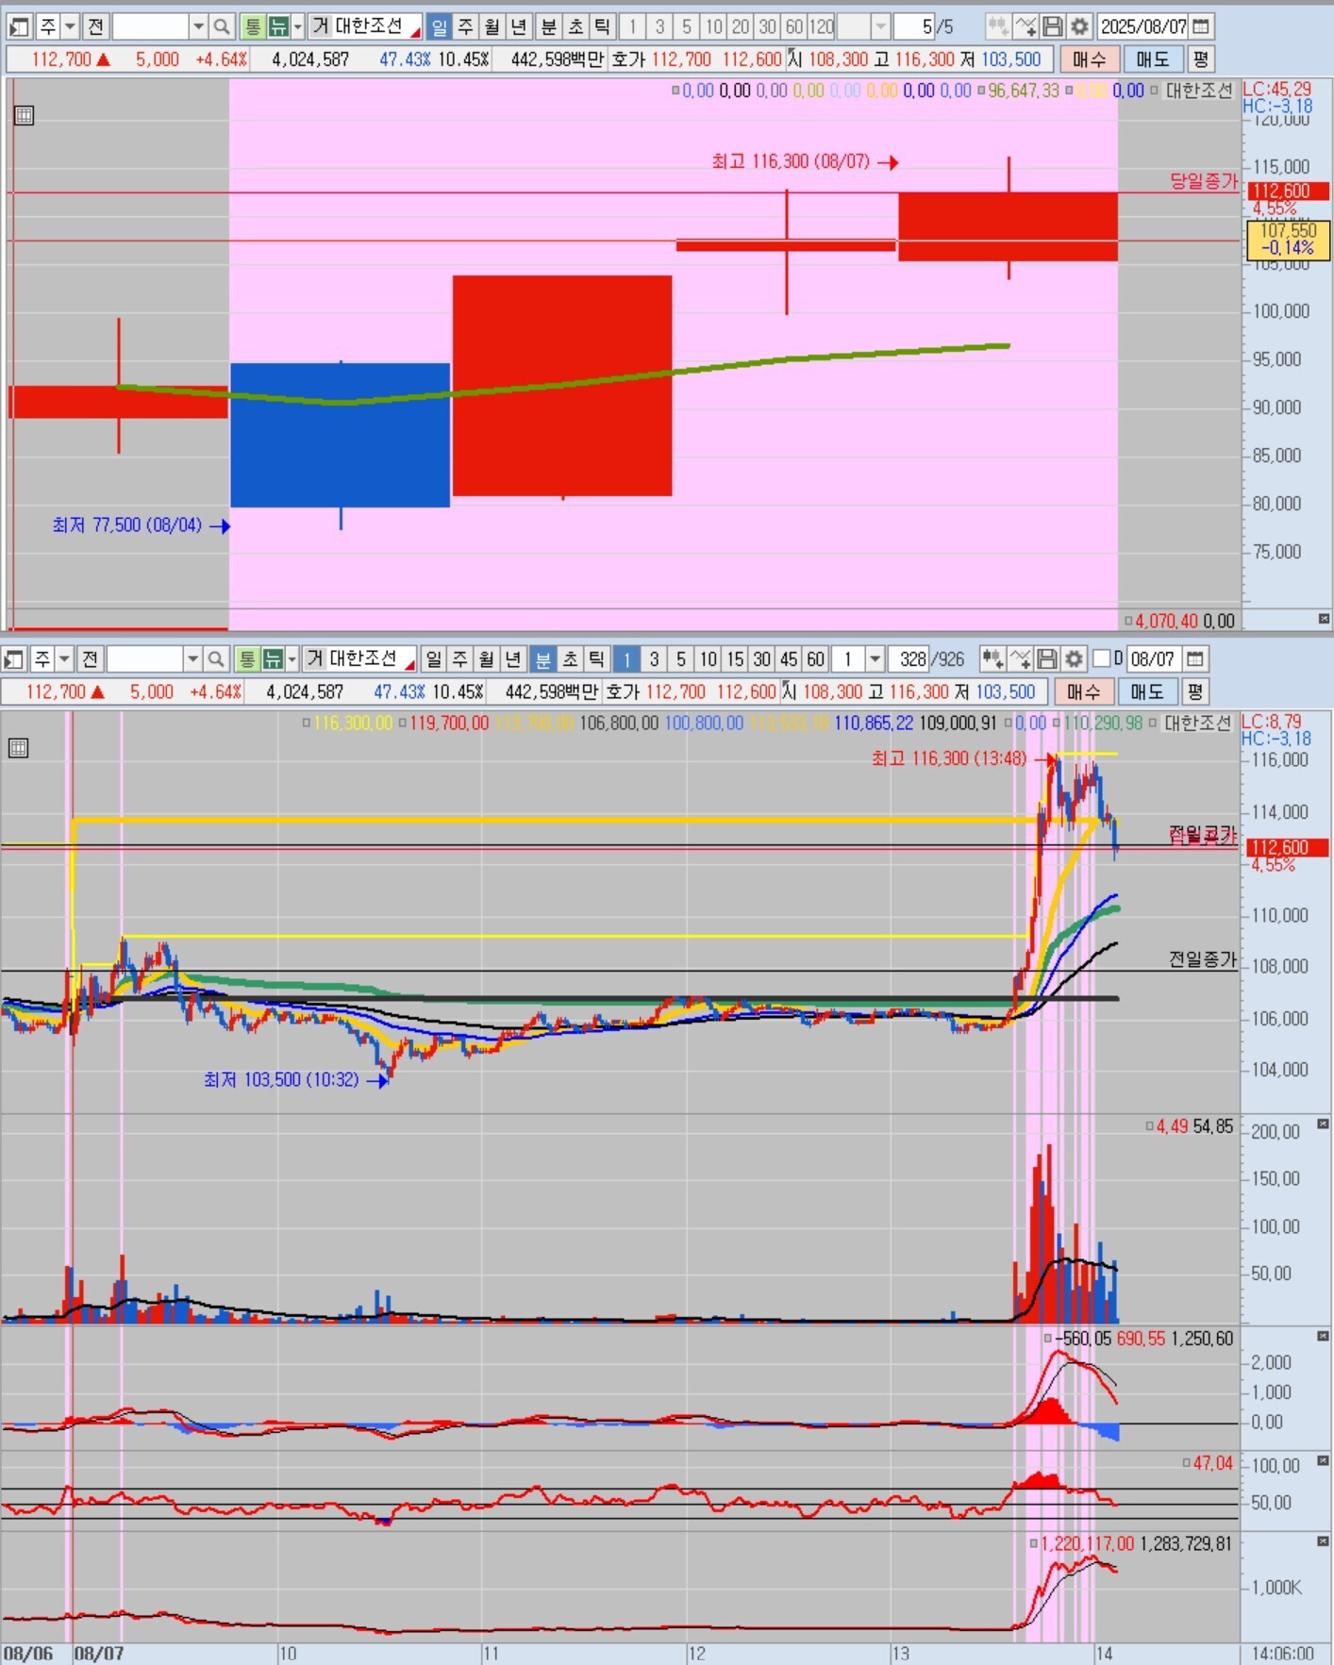The height and width of the screenshot is (1665, 1334).
Task: Expand the 주 dropdown arrow in the top toolbar
Action: [x=70, y=26]
